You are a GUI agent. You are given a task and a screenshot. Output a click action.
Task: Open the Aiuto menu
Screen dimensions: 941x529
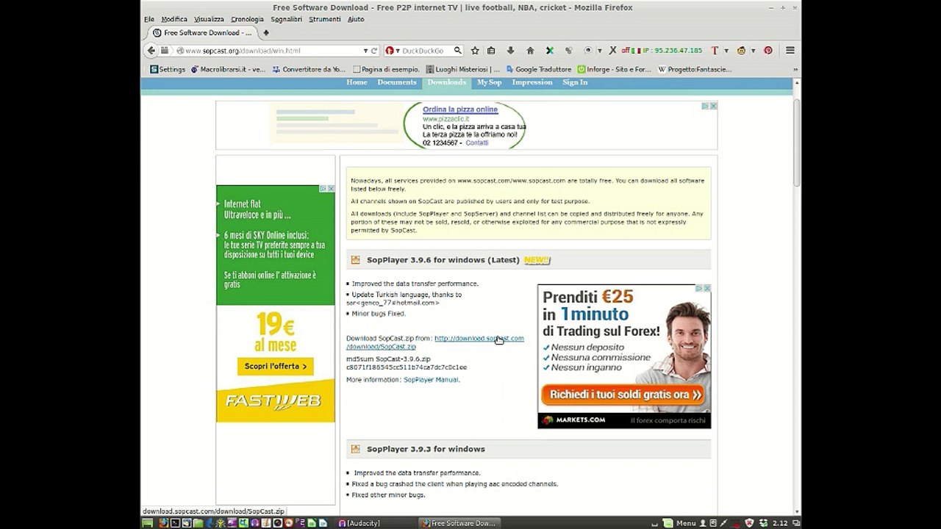356,19
